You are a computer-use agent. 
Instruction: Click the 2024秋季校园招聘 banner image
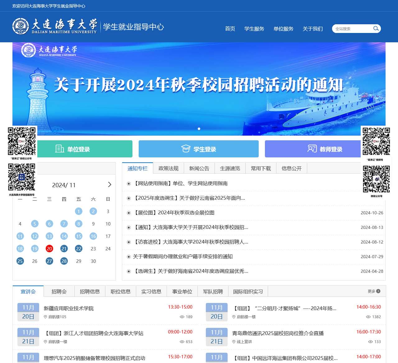(199, 89)
